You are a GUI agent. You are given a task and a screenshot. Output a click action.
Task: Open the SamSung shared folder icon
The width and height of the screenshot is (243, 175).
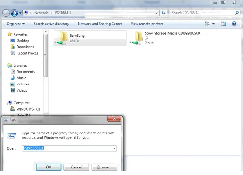pos(60,38)
